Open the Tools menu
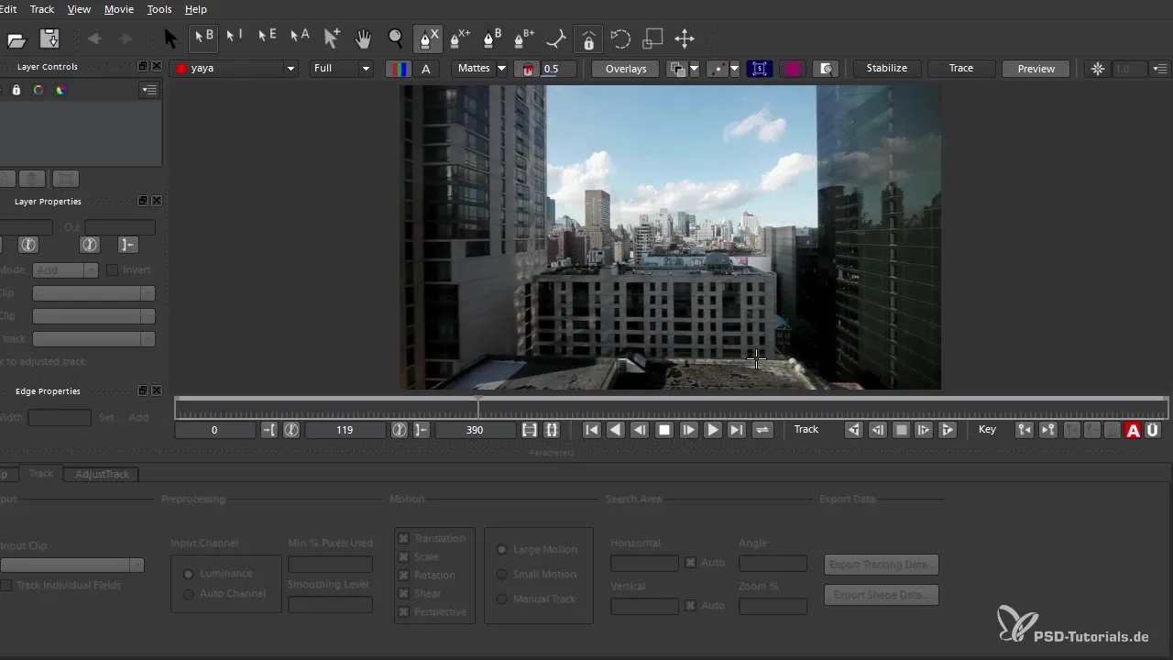 (x=159, y=9)
